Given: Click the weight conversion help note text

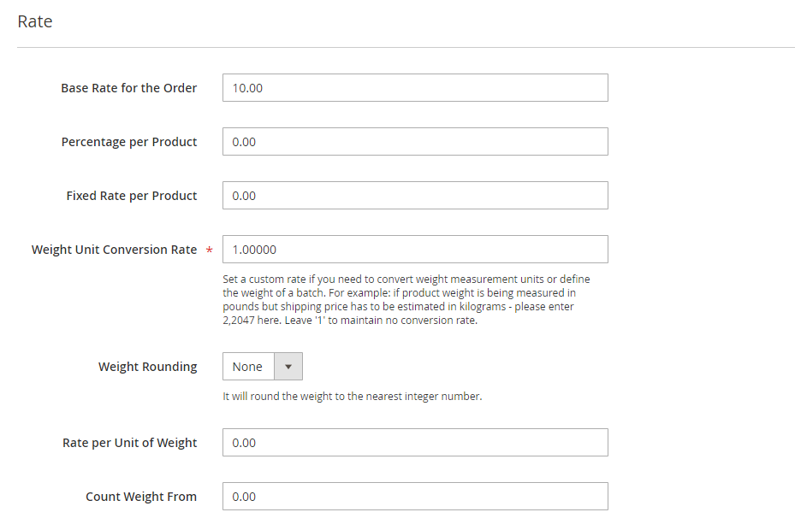Looking at the screenshot, I should pos(406,300).
